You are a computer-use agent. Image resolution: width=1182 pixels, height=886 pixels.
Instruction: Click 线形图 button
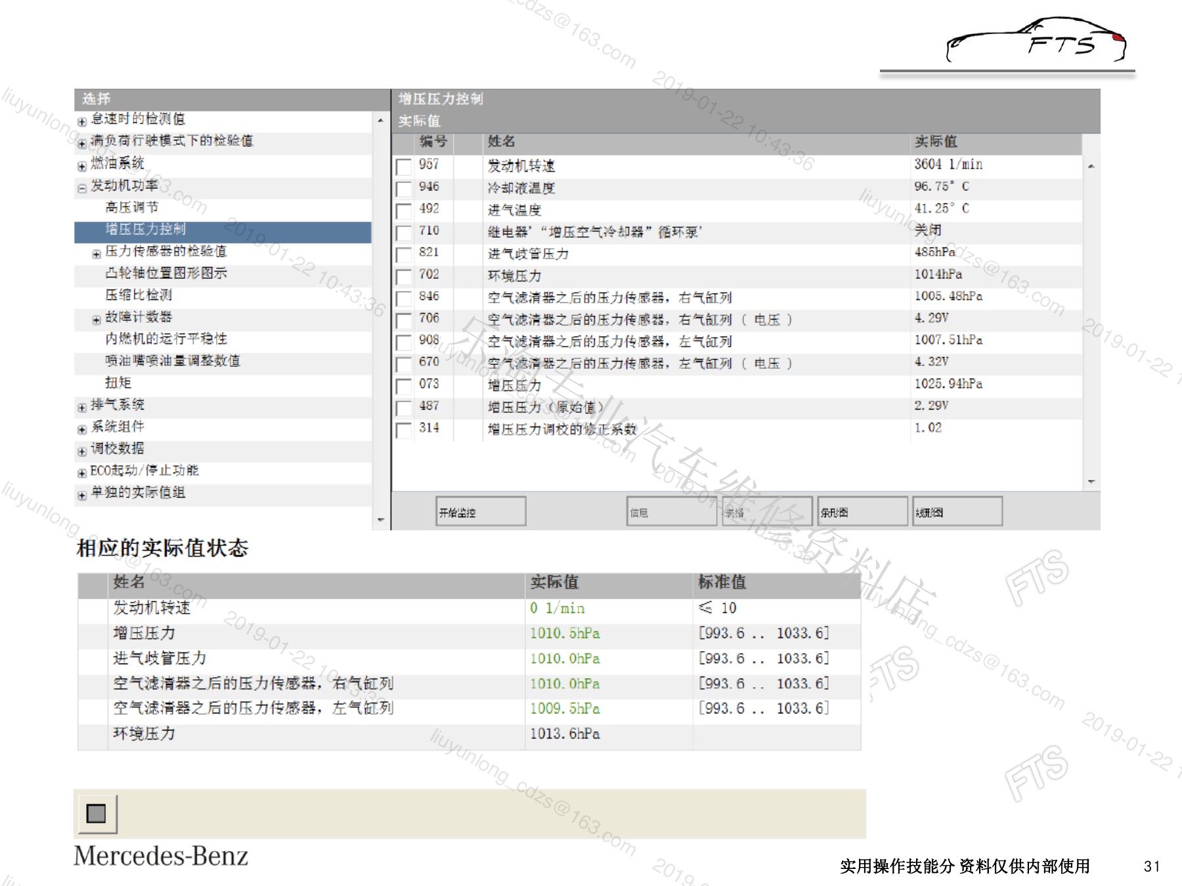(x=957, y=511)
